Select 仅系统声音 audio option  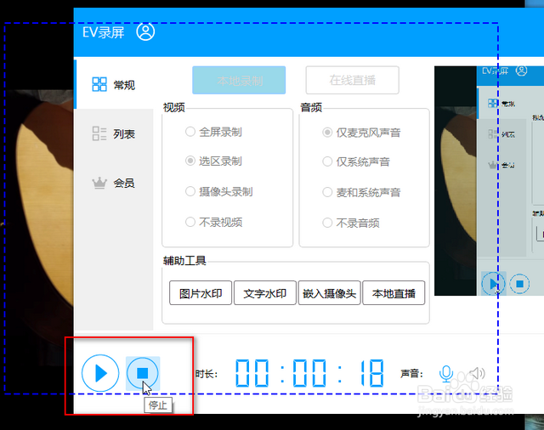tap(356, 161)
